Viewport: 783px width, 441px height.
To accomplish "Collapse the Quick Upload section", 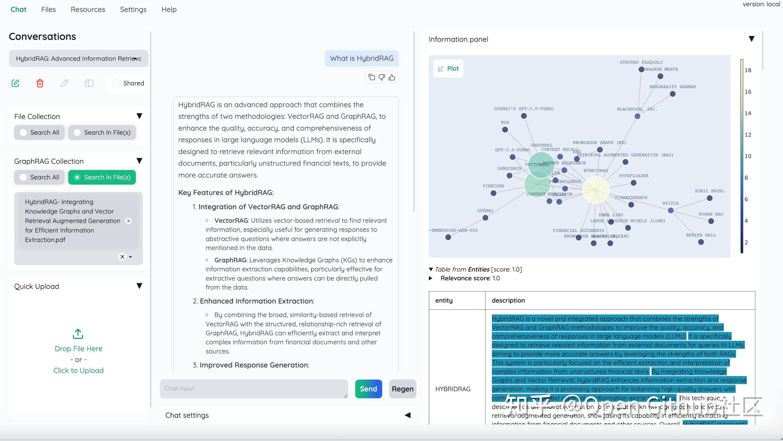I will (x=139, y=286).
